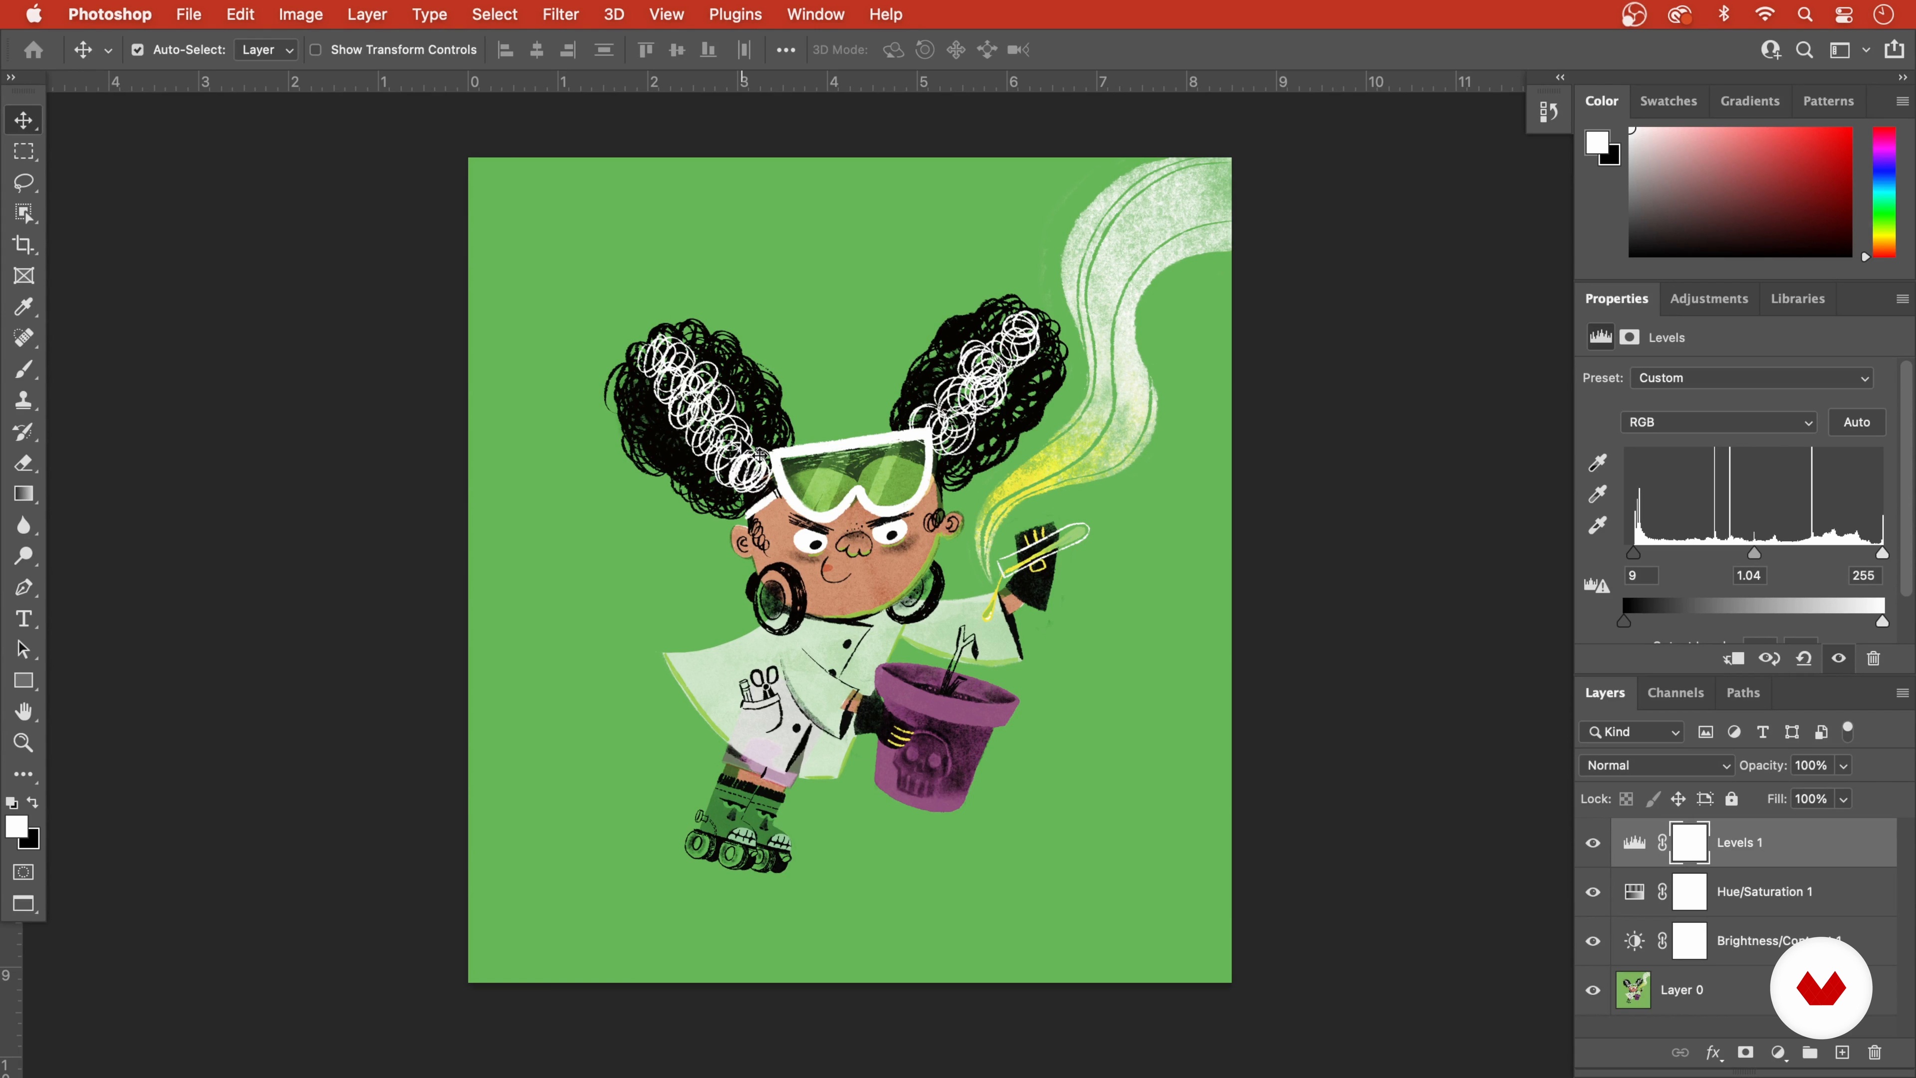Toggle the Auto-Select checkbox
Image resolution: width=1916 pixels, height=1078 pixels.
click(x=138, y=50)
